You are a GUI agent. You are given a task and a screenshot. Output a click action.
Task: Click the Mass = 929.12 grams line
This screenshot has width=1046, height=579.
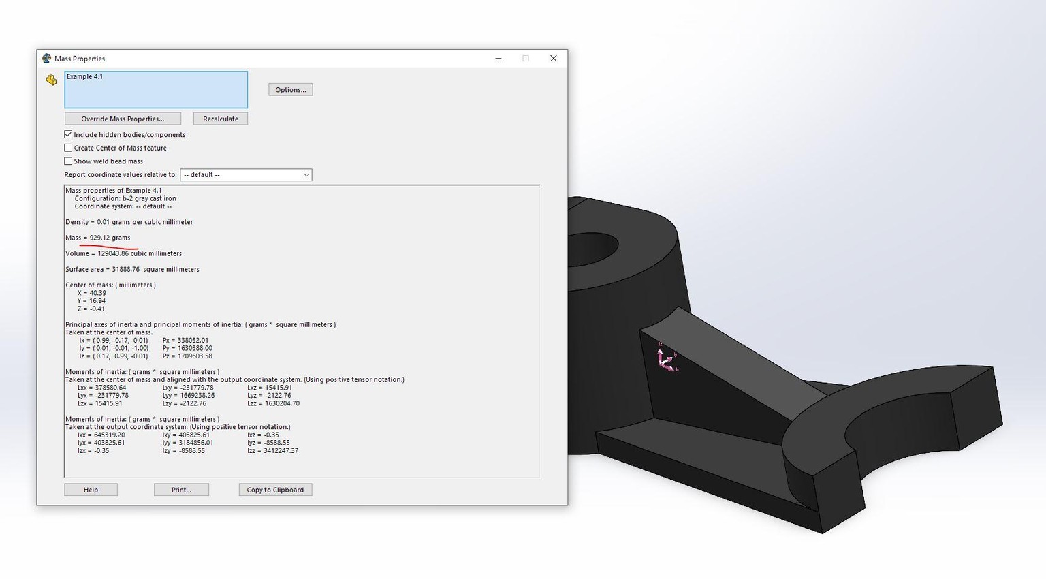tap(98, 238)
